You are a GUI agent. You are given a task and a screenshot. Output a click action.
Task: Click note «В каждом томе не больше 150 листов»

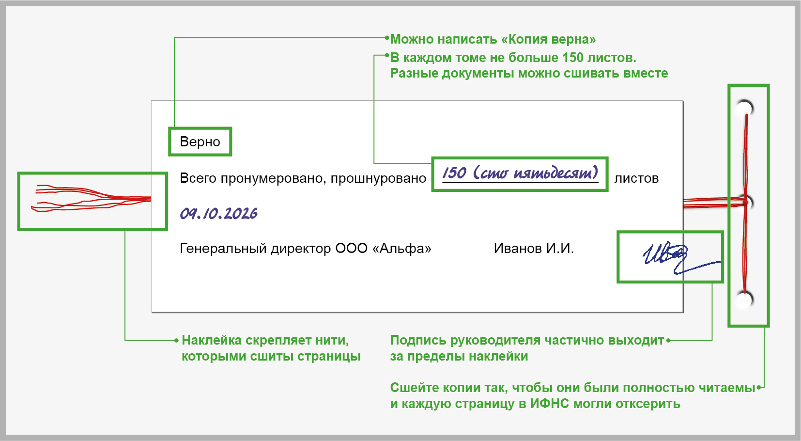[513, 58]
